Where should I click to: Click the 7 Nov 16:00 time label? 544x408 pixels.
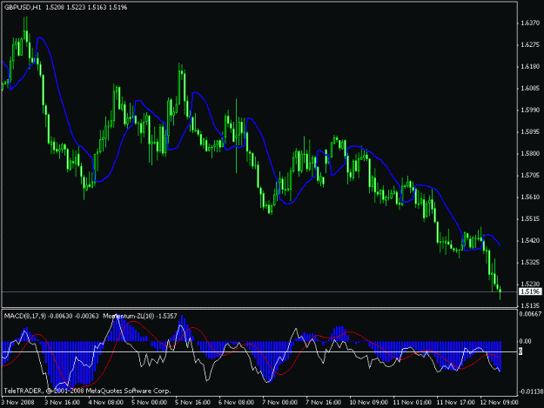click(323, 403)
